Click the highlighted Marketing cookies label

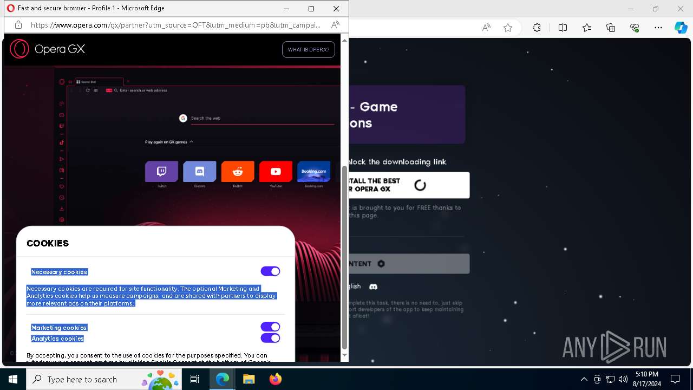click(59, 328)
